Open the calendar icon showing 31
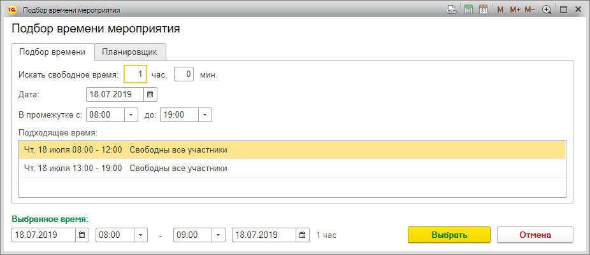The image size is (590, 255). (x=484, y=10)
